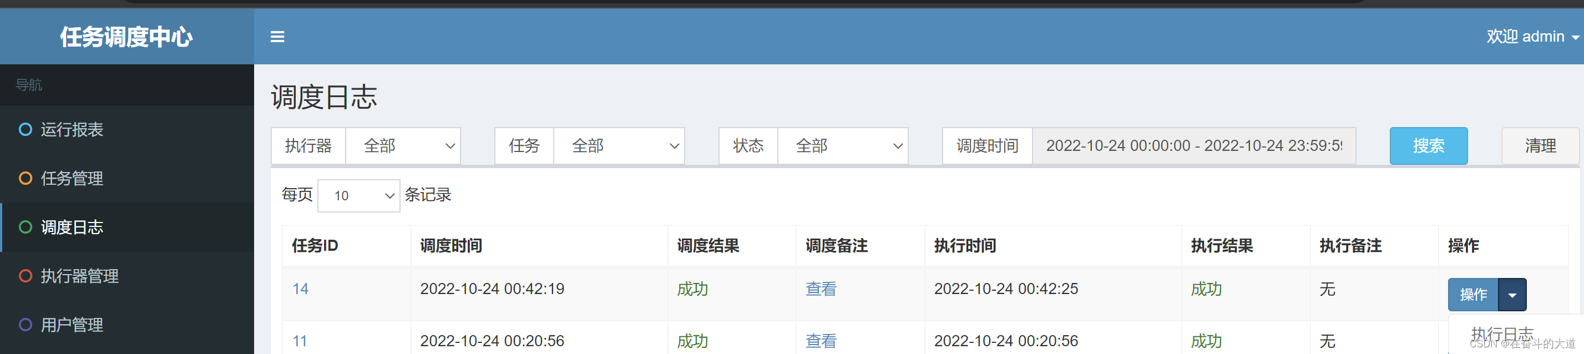Toggle the sidebar with the hamburger icon
1584x354 pixels.
(x=277, y=37)
